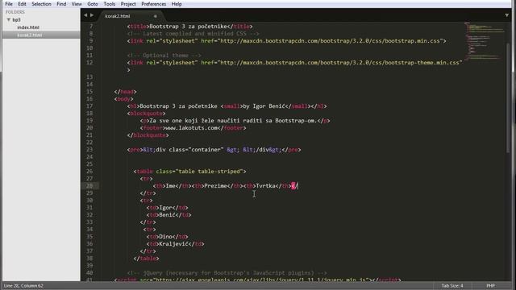The image size is (516, 290).
Task: Open the Find menu
Action: coord(61,4)
